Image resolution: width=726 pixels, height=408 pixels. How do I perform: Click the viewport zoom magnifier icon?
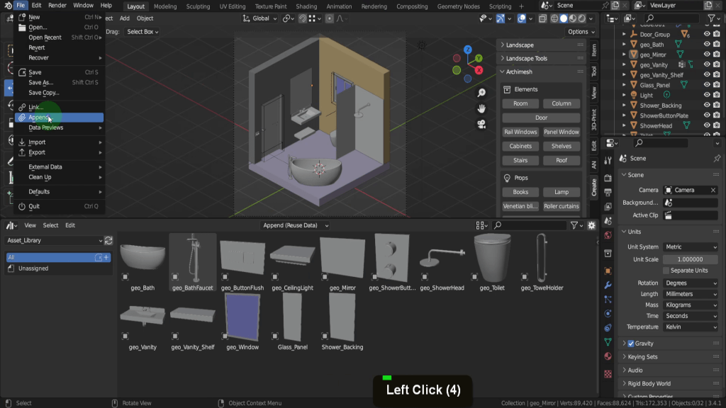point(481,93)
